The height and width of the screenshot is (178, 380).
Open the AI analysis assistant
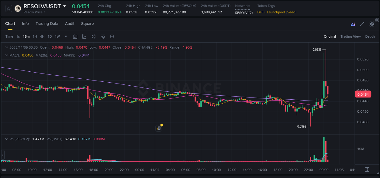coord(353,24)
